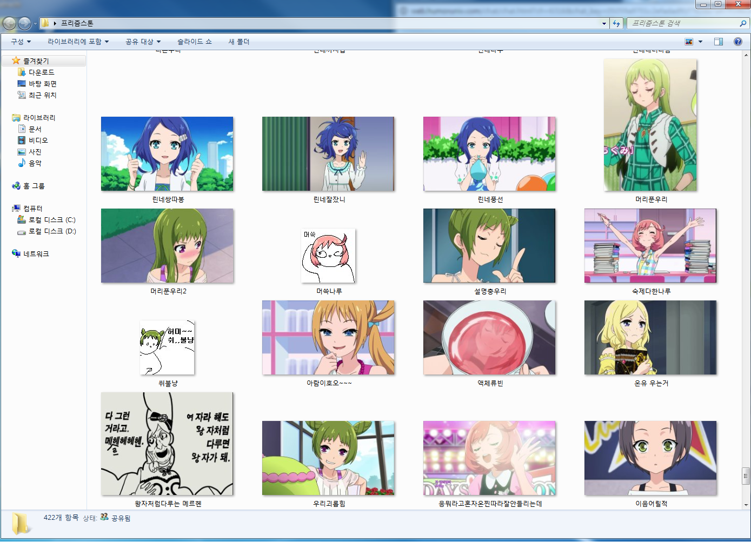
Task: Click the 공유됨 shared status icon
Action: [104, 517]
